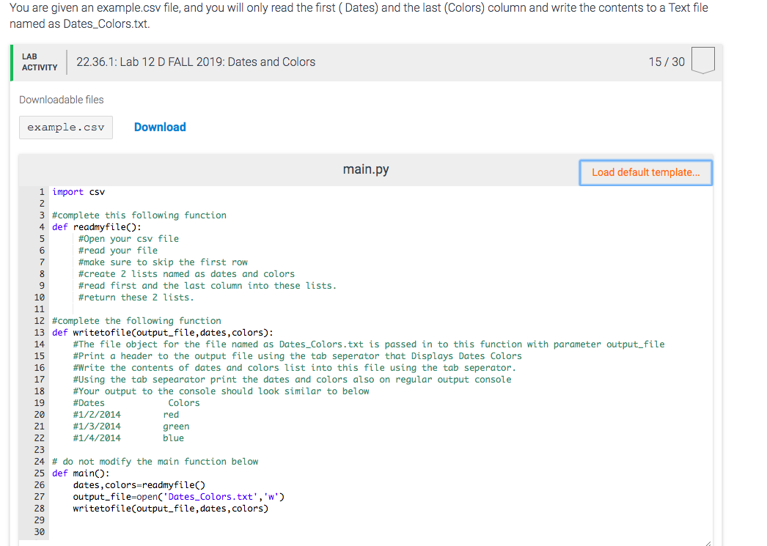
Task: Click the LAB ACTIVITY badge
Action: click(x=40, y=61)
